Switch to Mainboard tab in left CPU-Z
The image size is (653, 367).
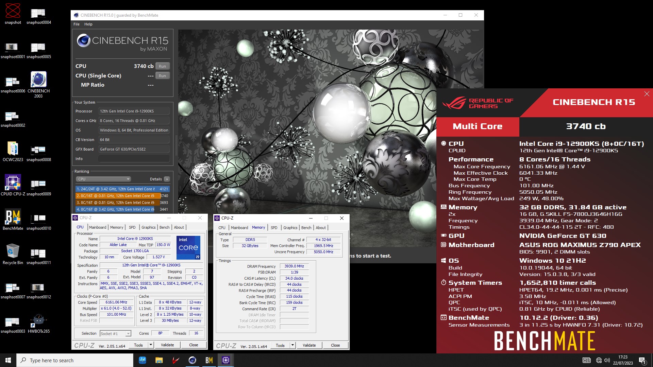click(x=98, y=227)
